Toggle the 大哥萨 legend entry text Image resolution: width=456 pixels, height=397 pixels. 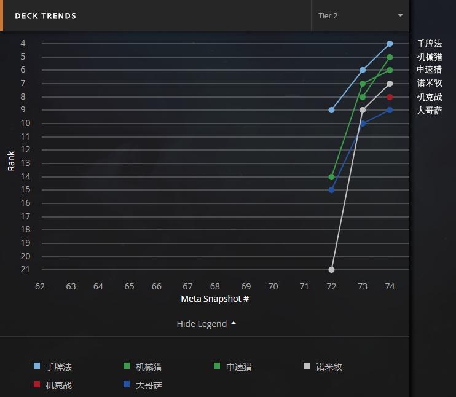(149, 385)
